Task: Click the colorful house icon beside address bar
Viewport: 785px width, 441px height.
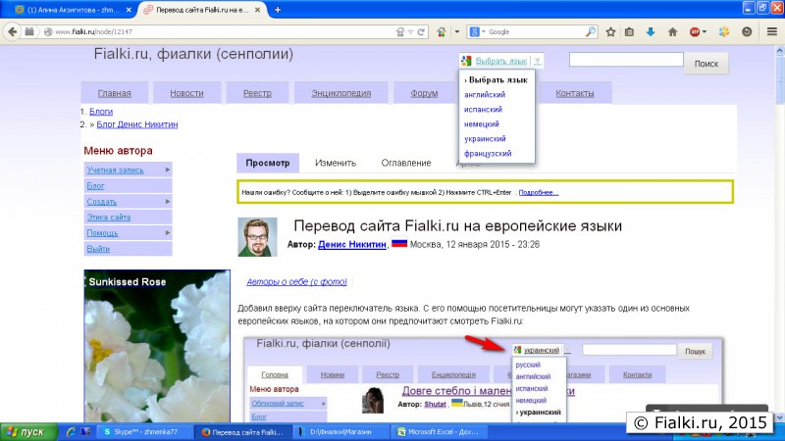Action: pos(441,32)
